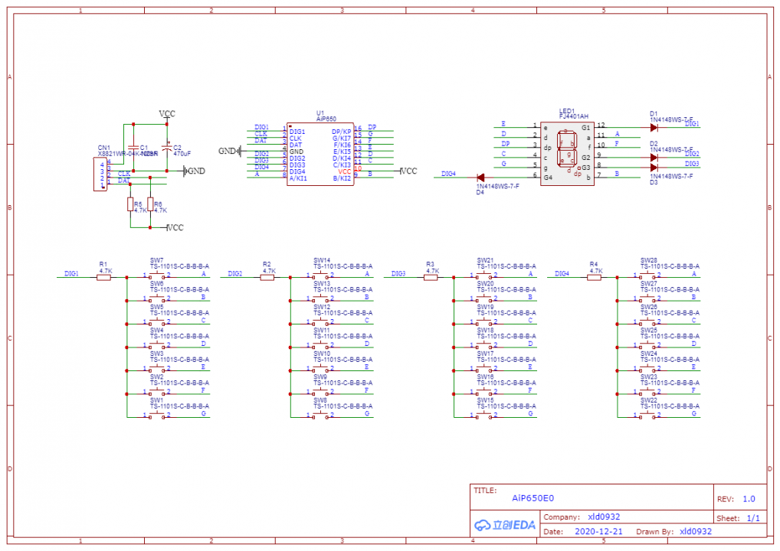Click the DAT net label near CN1
The height and width of the screenshot is (551, 780).
[x=124, y=181]
